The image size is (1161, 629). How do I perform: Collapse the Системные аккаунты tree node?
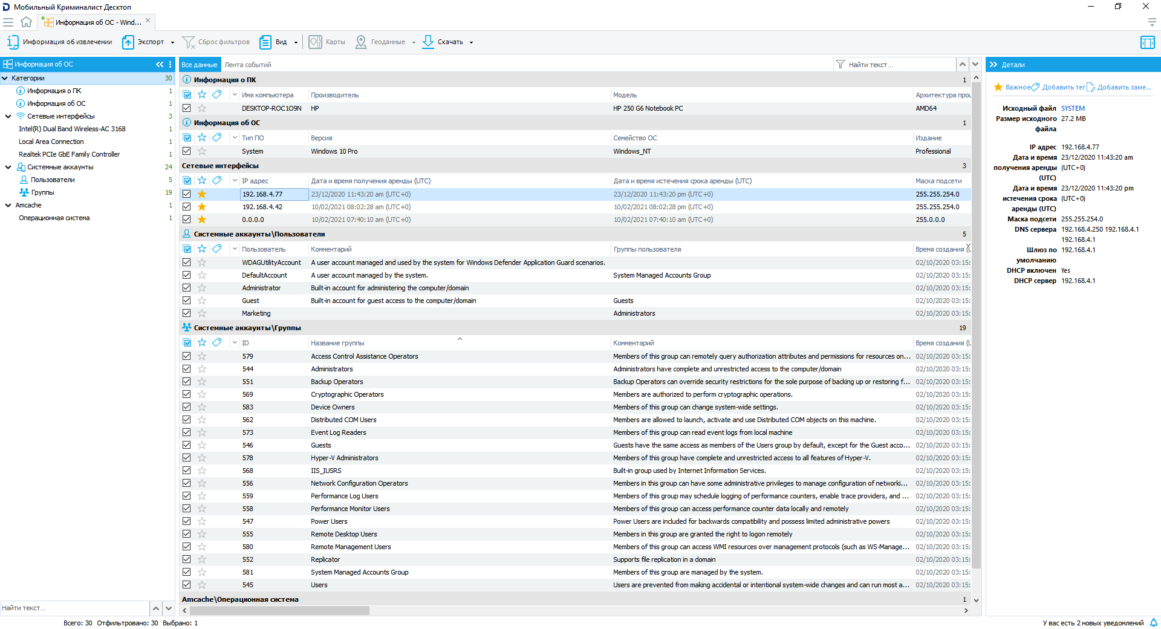coord(8,167)
